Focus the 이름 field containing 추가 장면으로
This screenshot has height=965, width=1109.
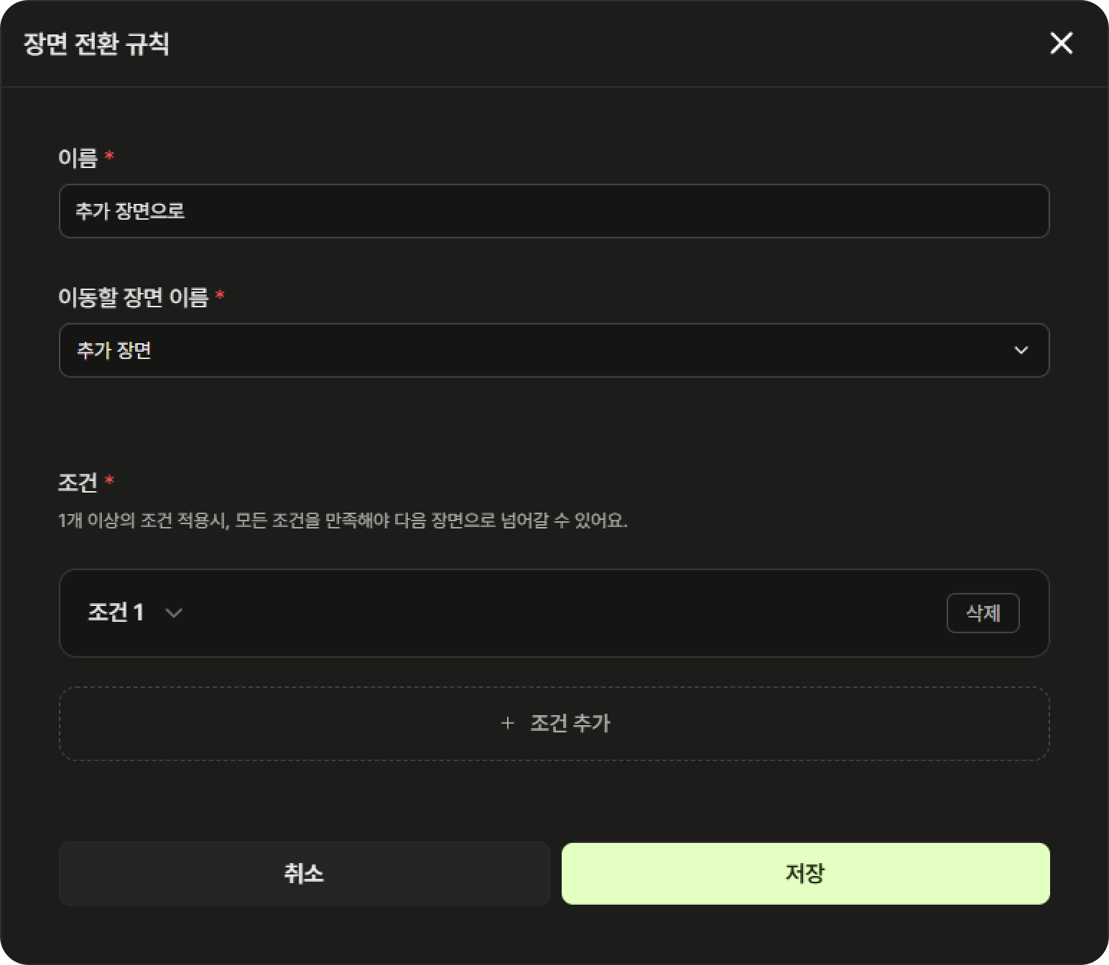coord(554,211)
